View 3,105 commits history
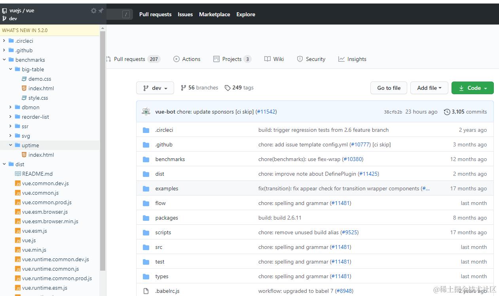This screenshot has height=296, width=499. coord(465,112)
